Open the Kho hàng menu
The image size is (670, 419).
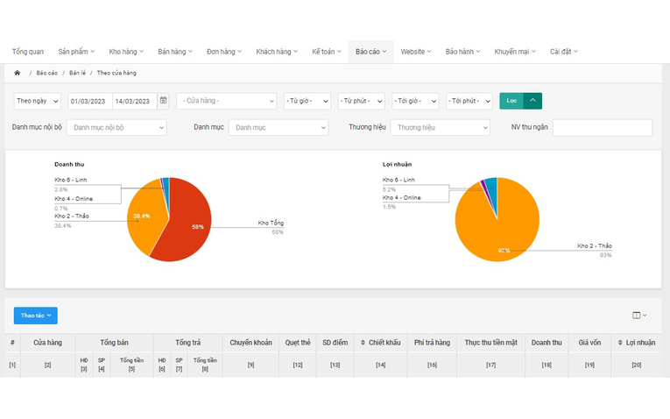[x=126, y=52]
